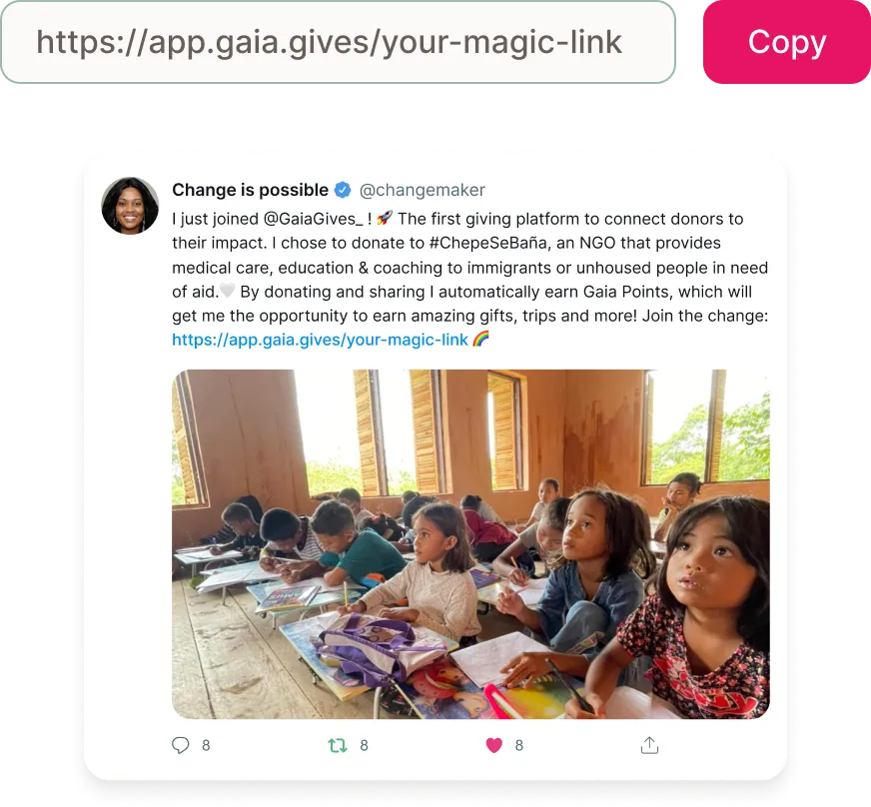Click the rocket emoji in tweet text
This screenshot has height=807, width=871.
click(x=384, y=219)
